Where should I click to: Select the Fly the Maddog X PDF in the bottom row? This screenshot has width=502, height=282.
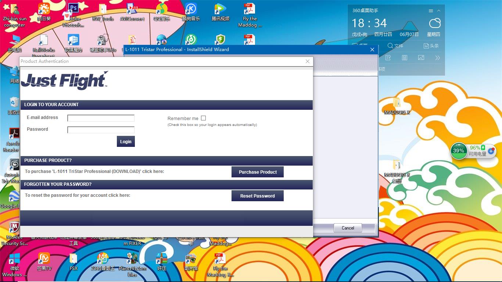pos(220,265)
